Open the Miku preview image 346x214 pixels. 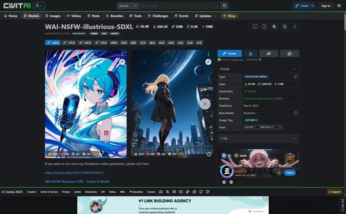[x=86, y=104]
